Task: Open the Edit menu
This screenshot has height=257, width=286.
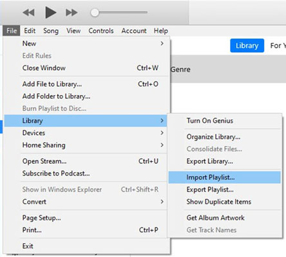Action: (x=30, y=31)
